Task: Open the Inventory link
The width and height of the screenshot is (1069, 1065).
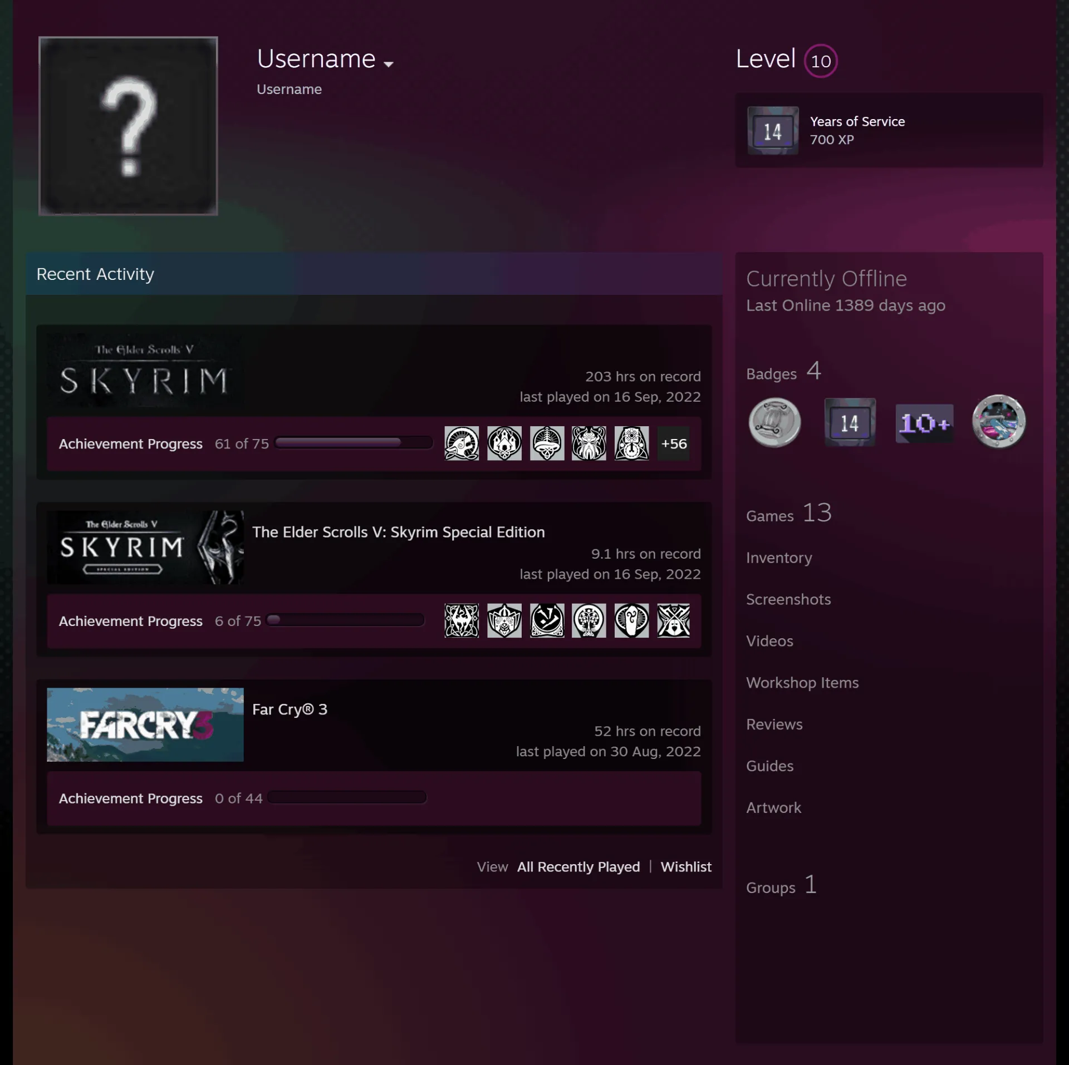Action: coord(779,558)
